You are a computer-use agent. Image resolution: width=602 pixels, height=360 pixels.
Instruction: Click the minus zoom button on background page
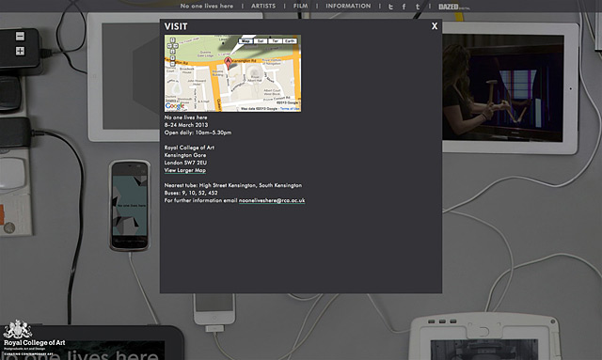click(x=20, y=36)
